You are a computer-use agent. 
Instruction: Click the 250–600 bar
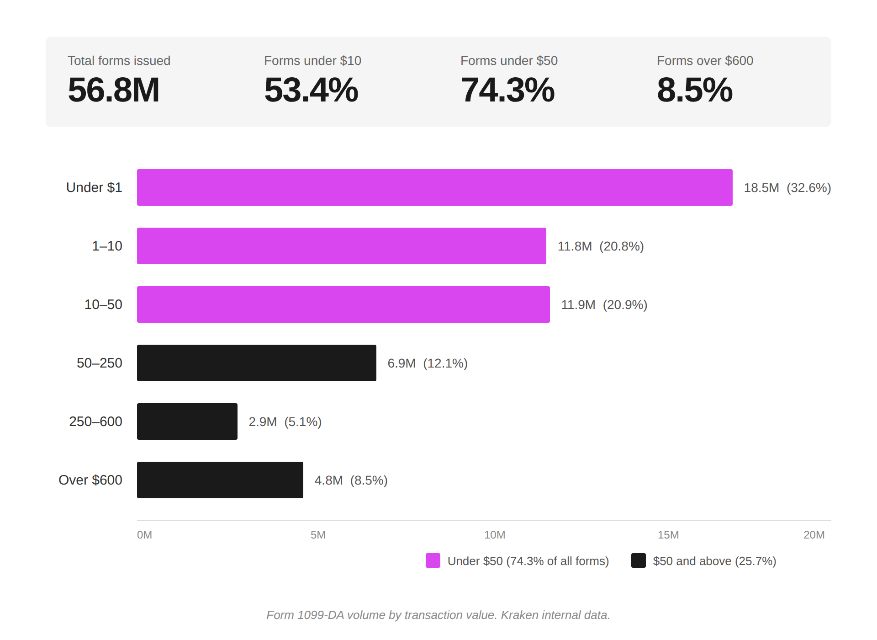click(187, 421)
